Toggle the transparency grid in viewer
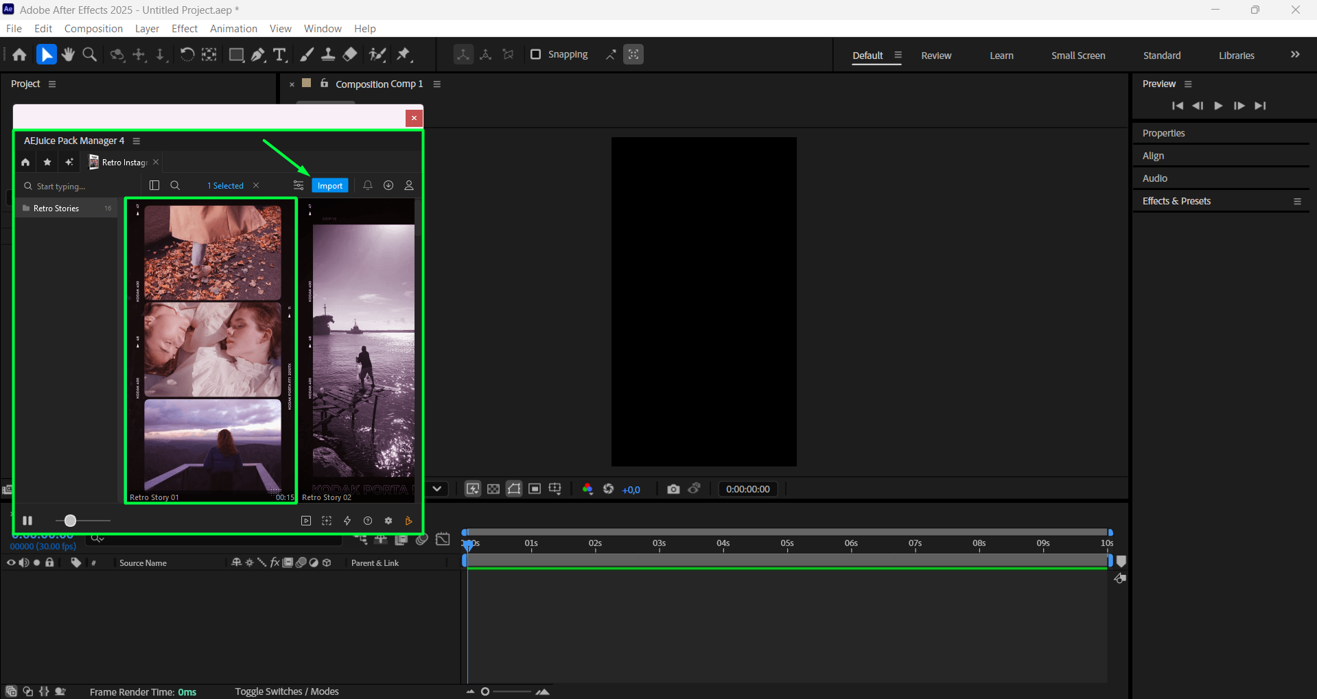Screen dimensions: 1317x699 click(x=493, y=489)
